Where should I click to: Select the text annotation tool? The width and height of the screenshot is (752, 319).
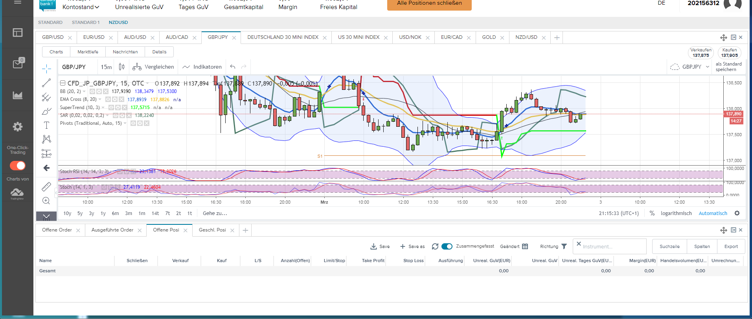[46, 125]
